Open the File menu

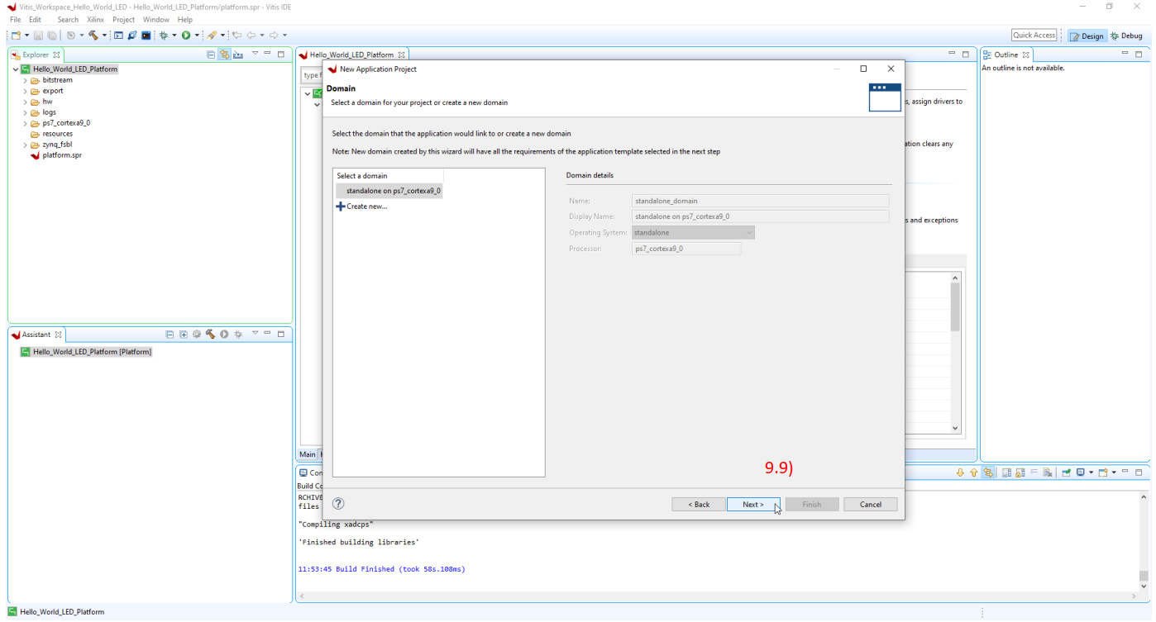(15, 20)
